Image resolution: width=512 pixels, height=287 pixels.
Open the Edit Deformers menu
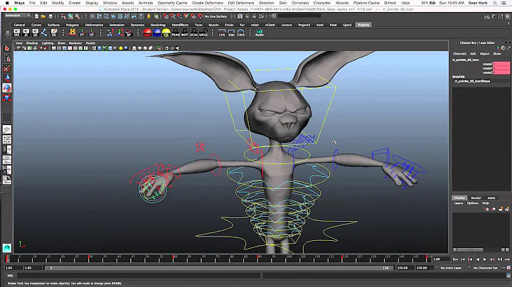(x=240, y=3)
